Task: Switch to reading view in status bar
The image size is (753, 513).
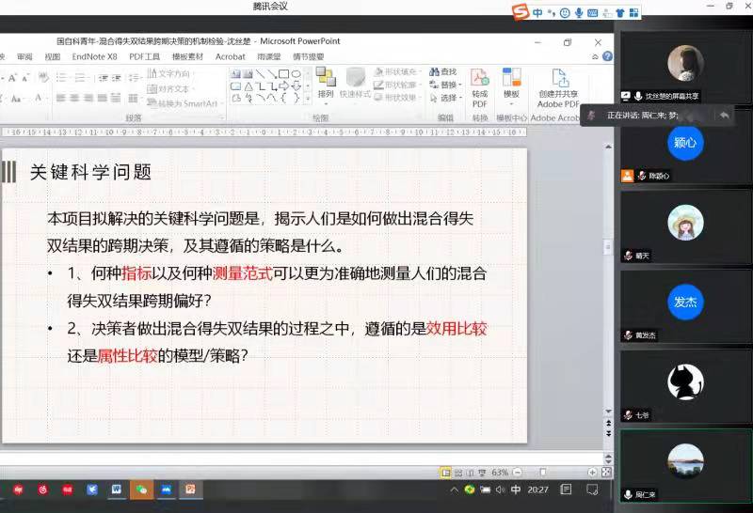Action: 470,472
